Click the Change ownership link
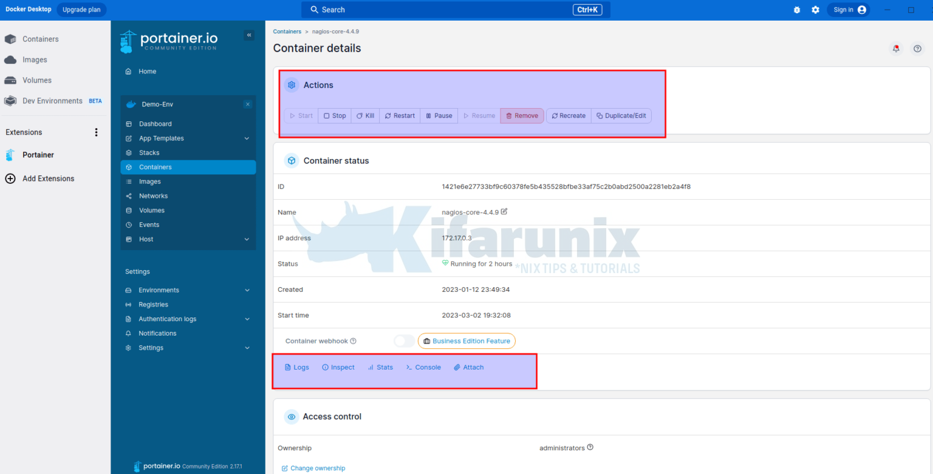The height and width of the screenshot is (474, 933). click(313, 469)
